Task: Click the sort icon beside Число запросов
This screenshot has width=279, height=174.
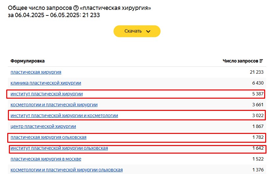Action: click(261, 61)
